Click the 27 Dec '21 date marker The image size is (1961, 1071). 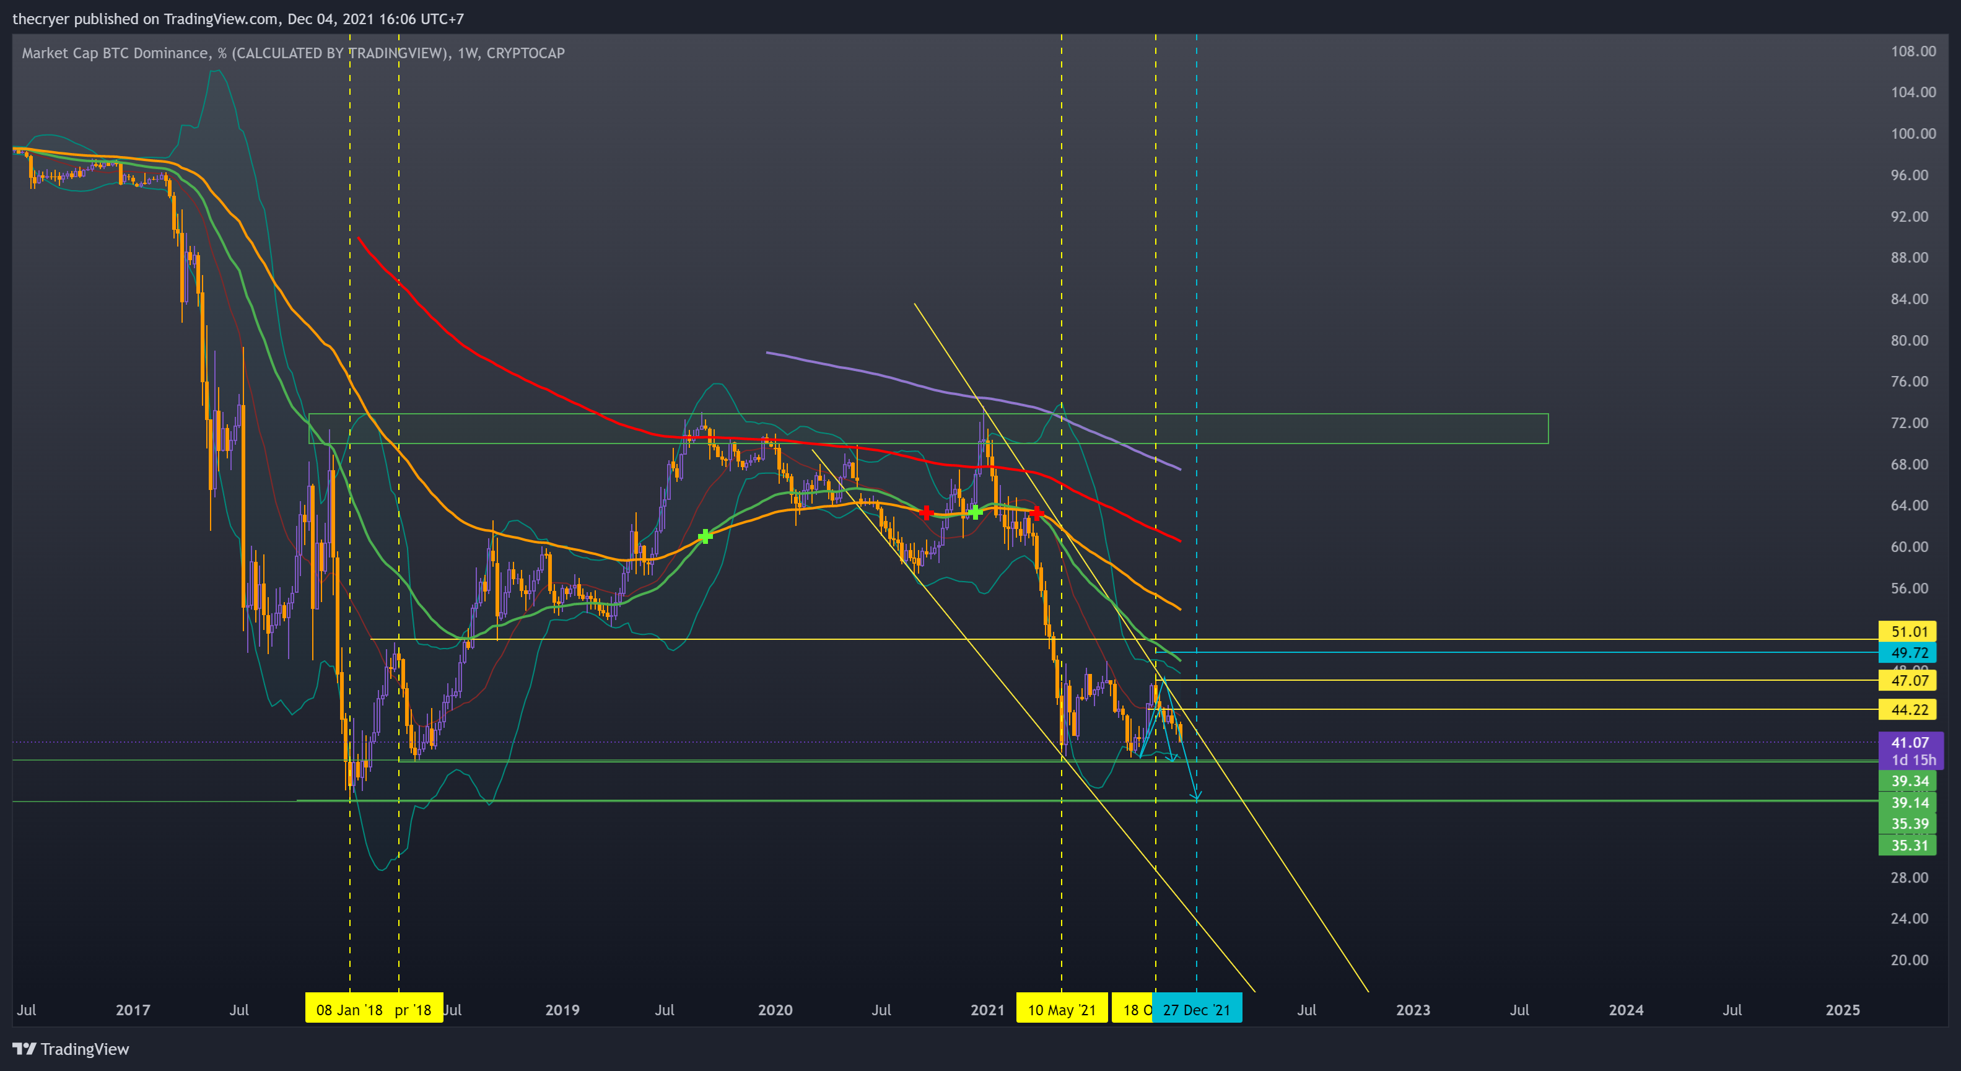[x=1197, y=1009]
